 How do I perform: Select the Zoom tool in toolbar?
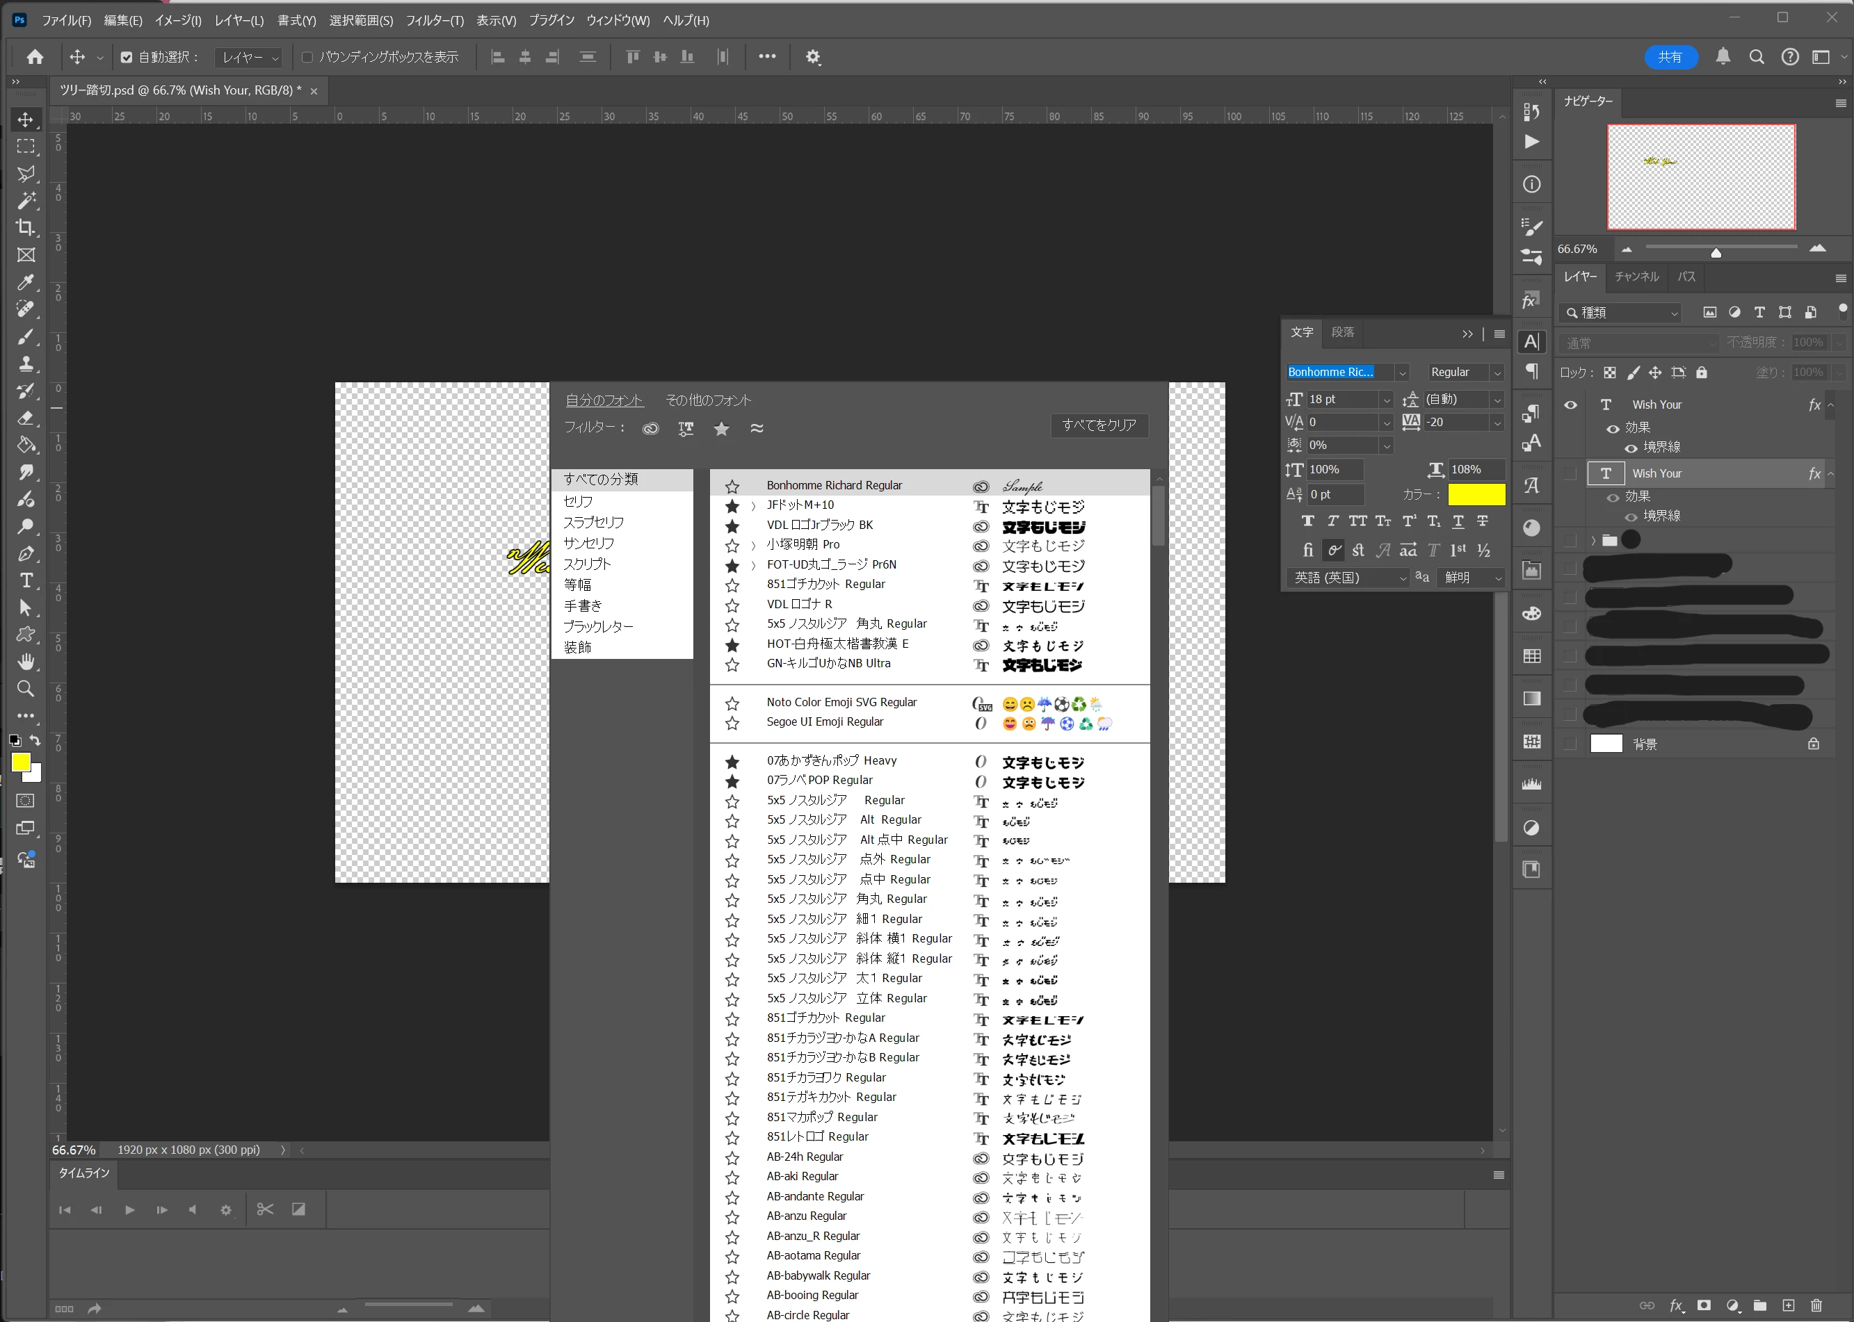click(26, 689)
